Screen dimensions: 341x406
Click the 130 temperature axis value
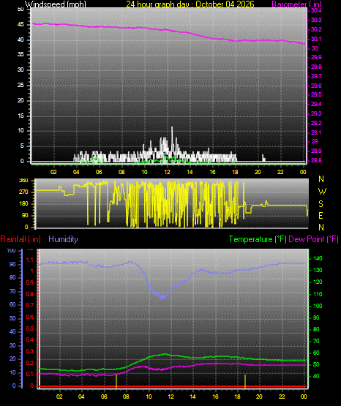[x=318, y=270]
